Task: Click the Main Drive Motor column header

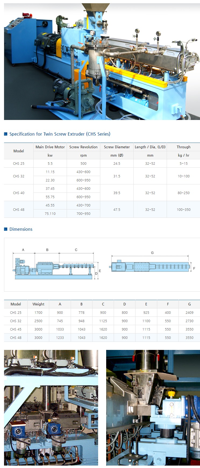Action: [50, 147]
